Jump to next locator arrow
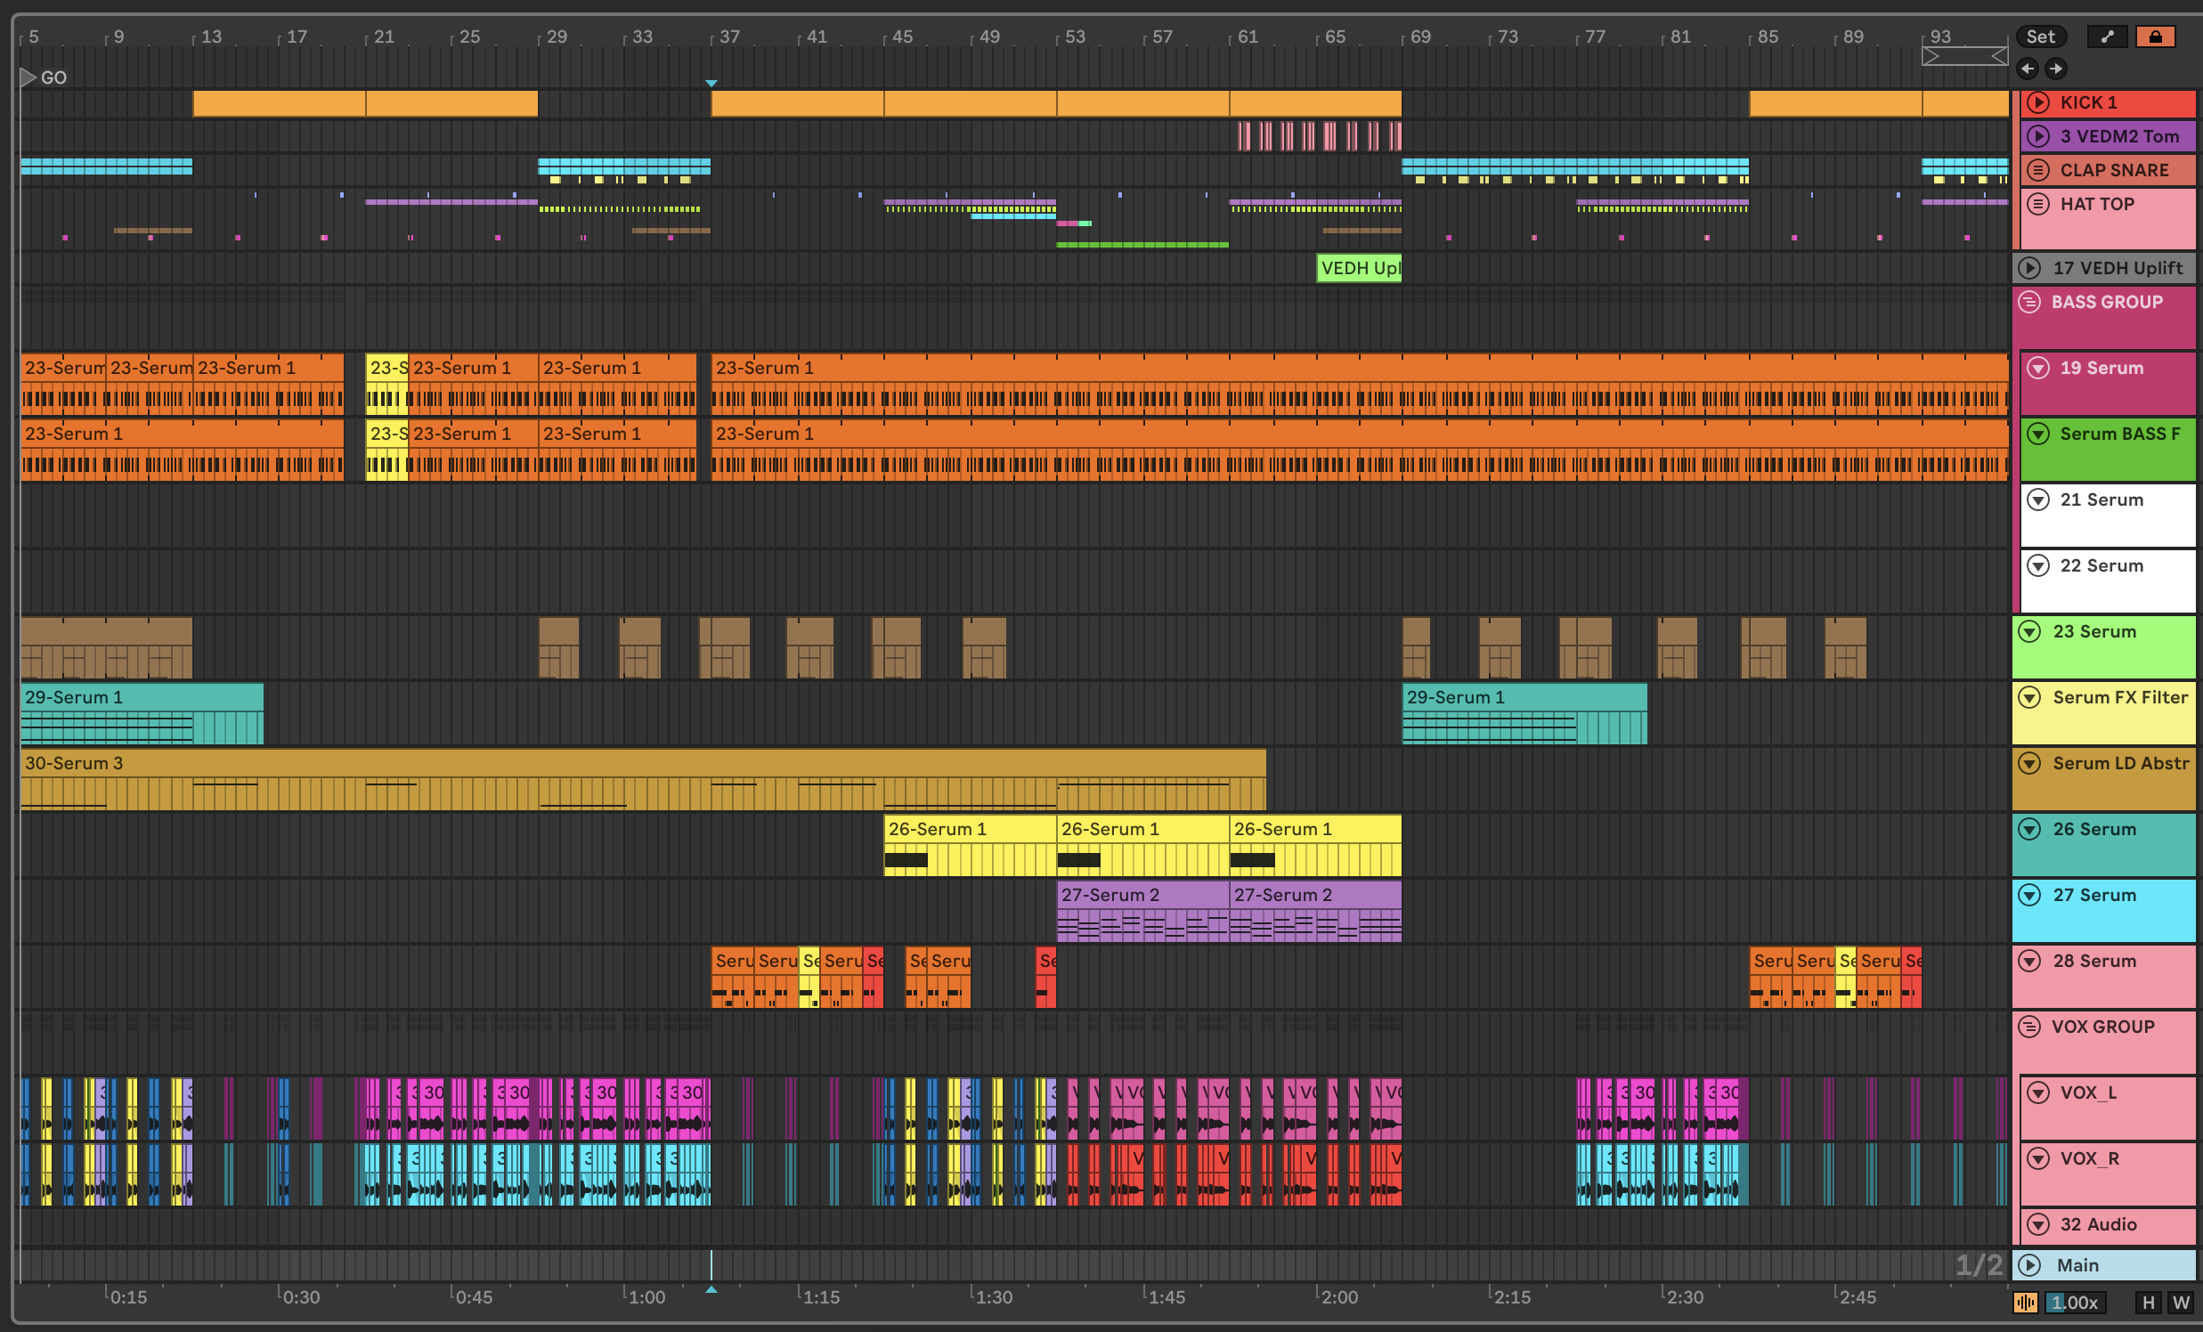Screen dimensions: 2203x1332 [2056, 69]
